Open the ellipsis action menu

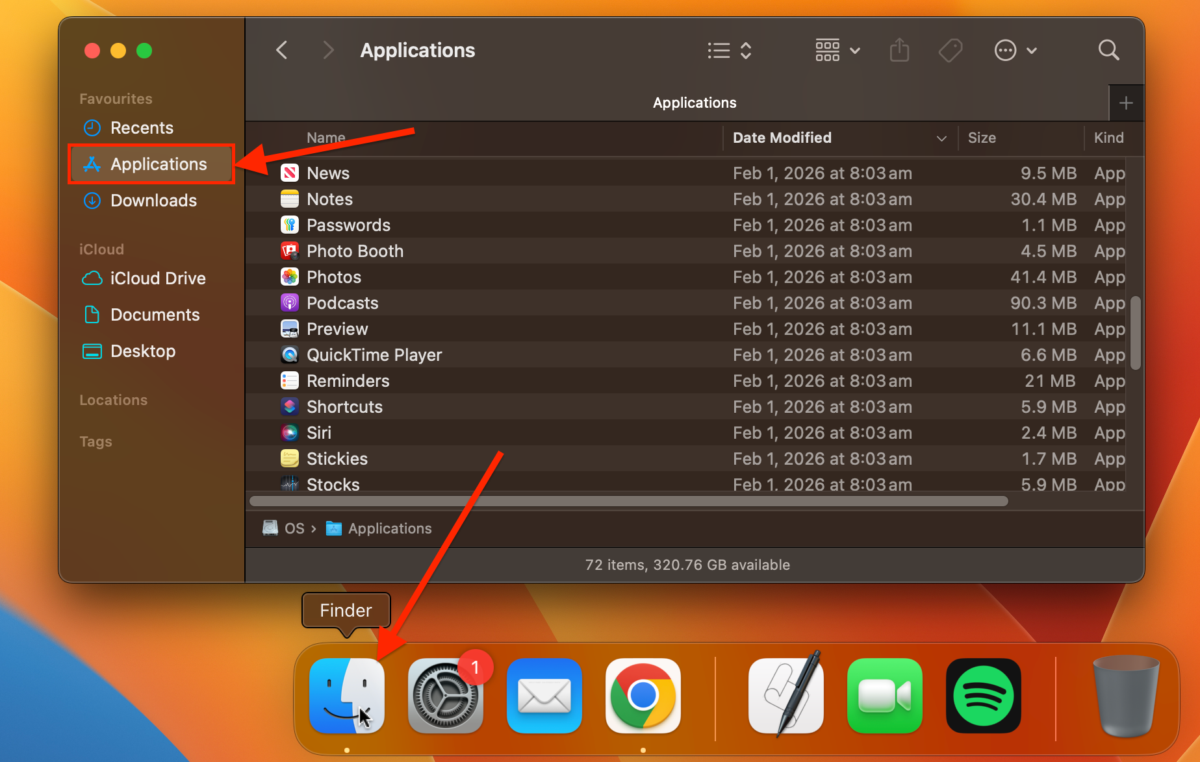(x=1015, y=50)
